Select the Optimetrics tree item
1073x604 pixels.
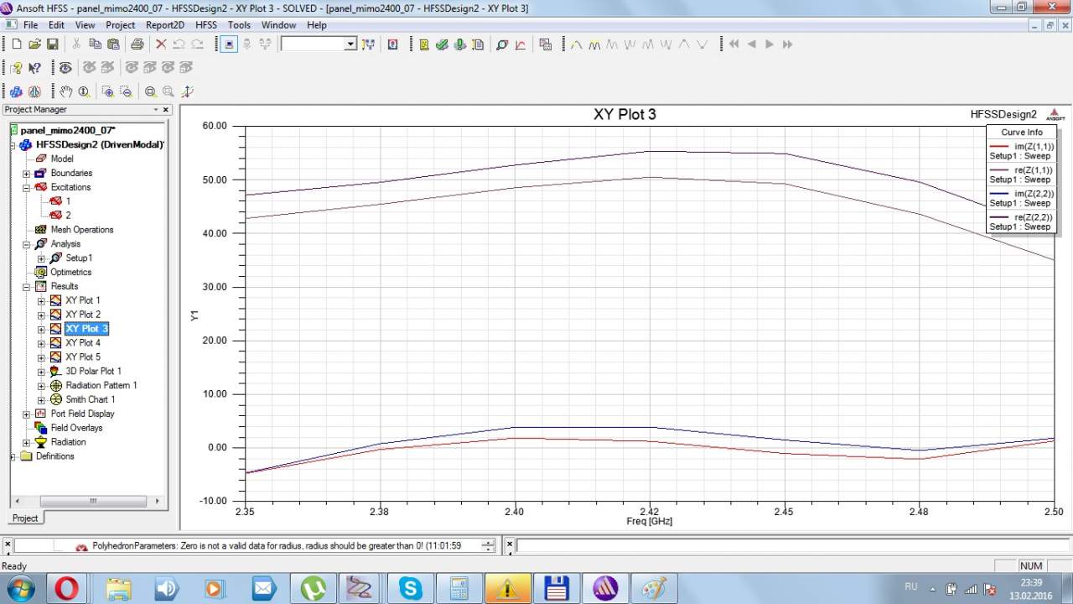(x=70, y=273)
